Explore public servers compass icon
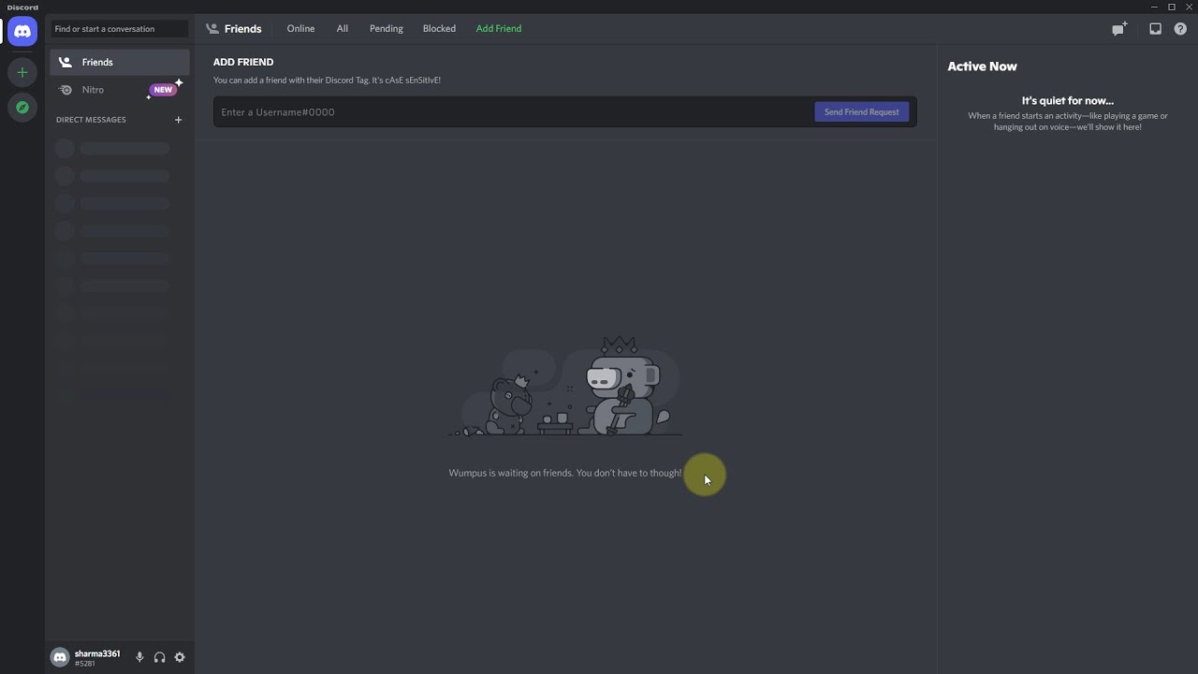Screen dimensions: 1198x674 coord(22,108)
